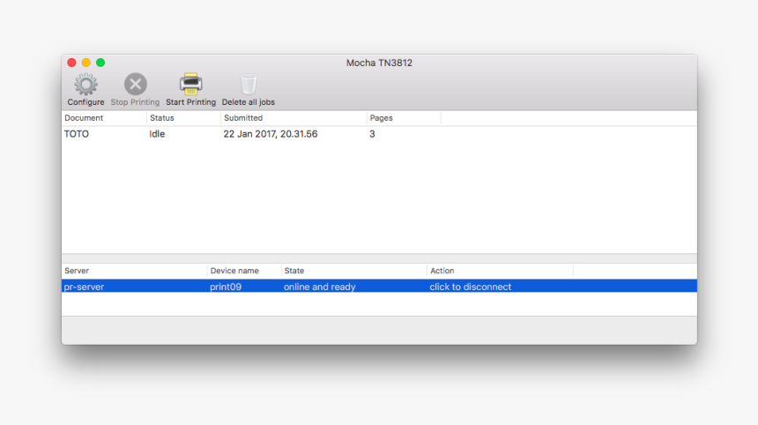Click the 22 Jan 2017, 20.31.56 cell
This screenshot has width=758, height=425.
point(271,134)
